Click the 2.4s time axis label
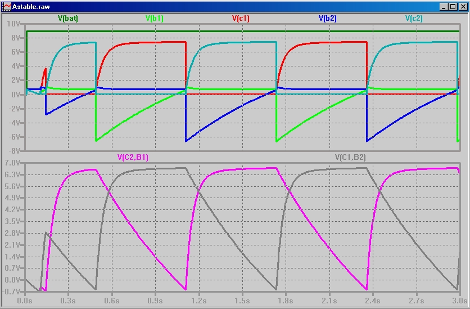The width and height of the screenshot is (470, 309). click(373, 301)
